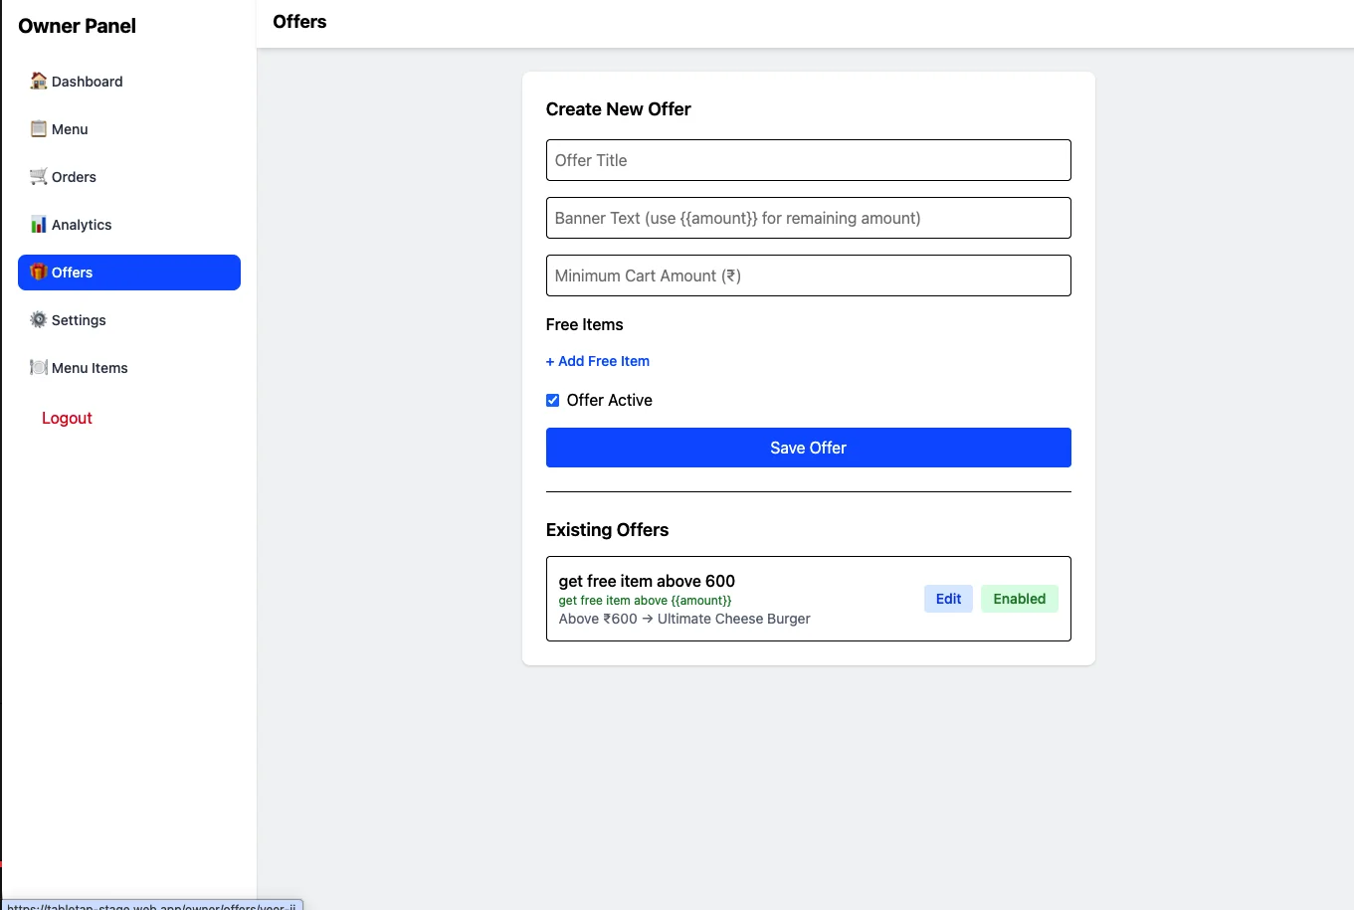
Task: Switch to the Analytics section
Action: coord(81,224)
